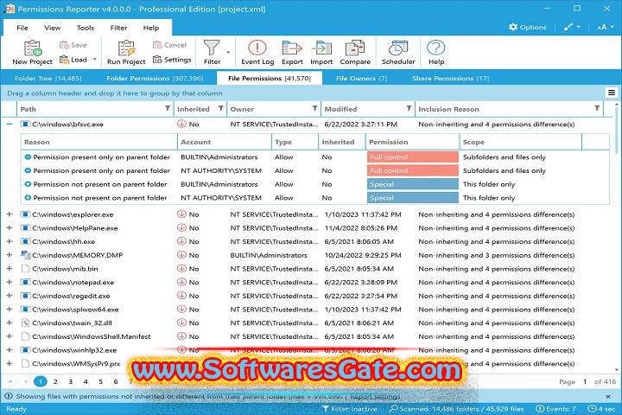Viewport: 622px width, 415px height.
Task: Select Full control cell for NT AUTHORITY\SYSTEM
Action: click(x=413, y=171)
